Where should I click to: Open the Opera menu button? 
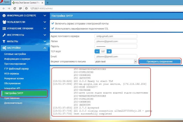(5, 2)
